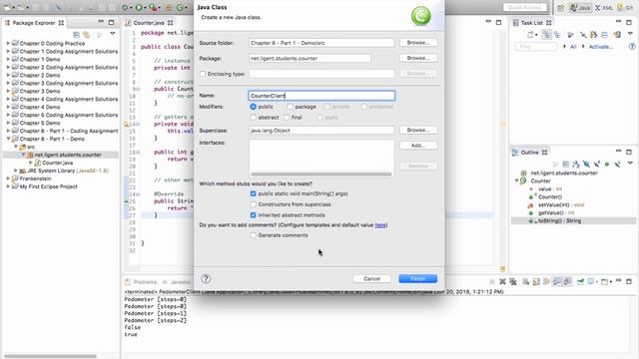Click Browse next to Superclass field
The image size is (639, 359).
pyautogui.click(x=418, y=130)
